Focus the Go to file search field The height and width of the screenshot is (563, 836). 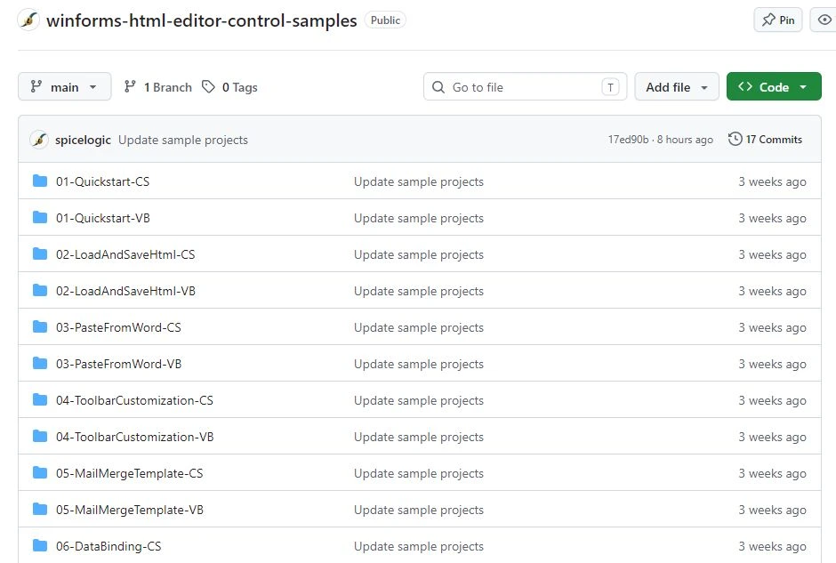click(525, 86)
